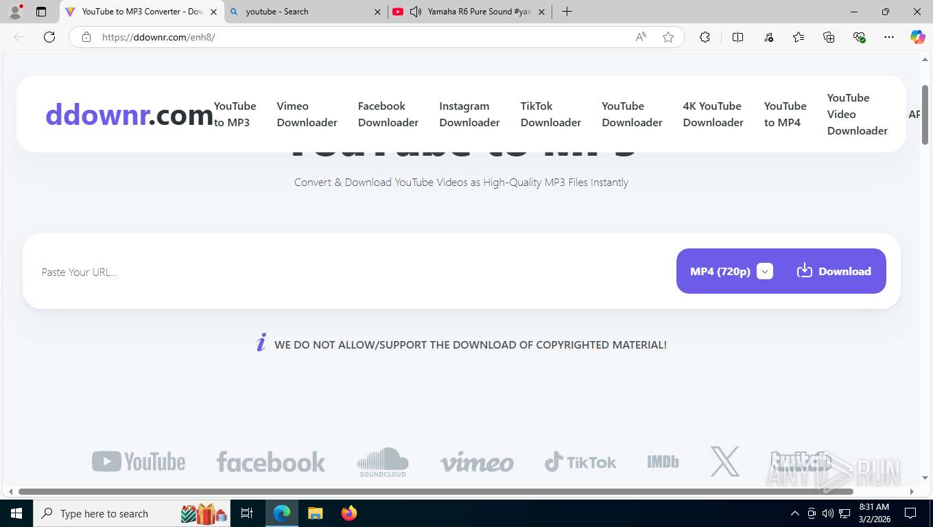Open volume control in system tray
This screenshot has width=933, height=527.
tap(827, 513)
